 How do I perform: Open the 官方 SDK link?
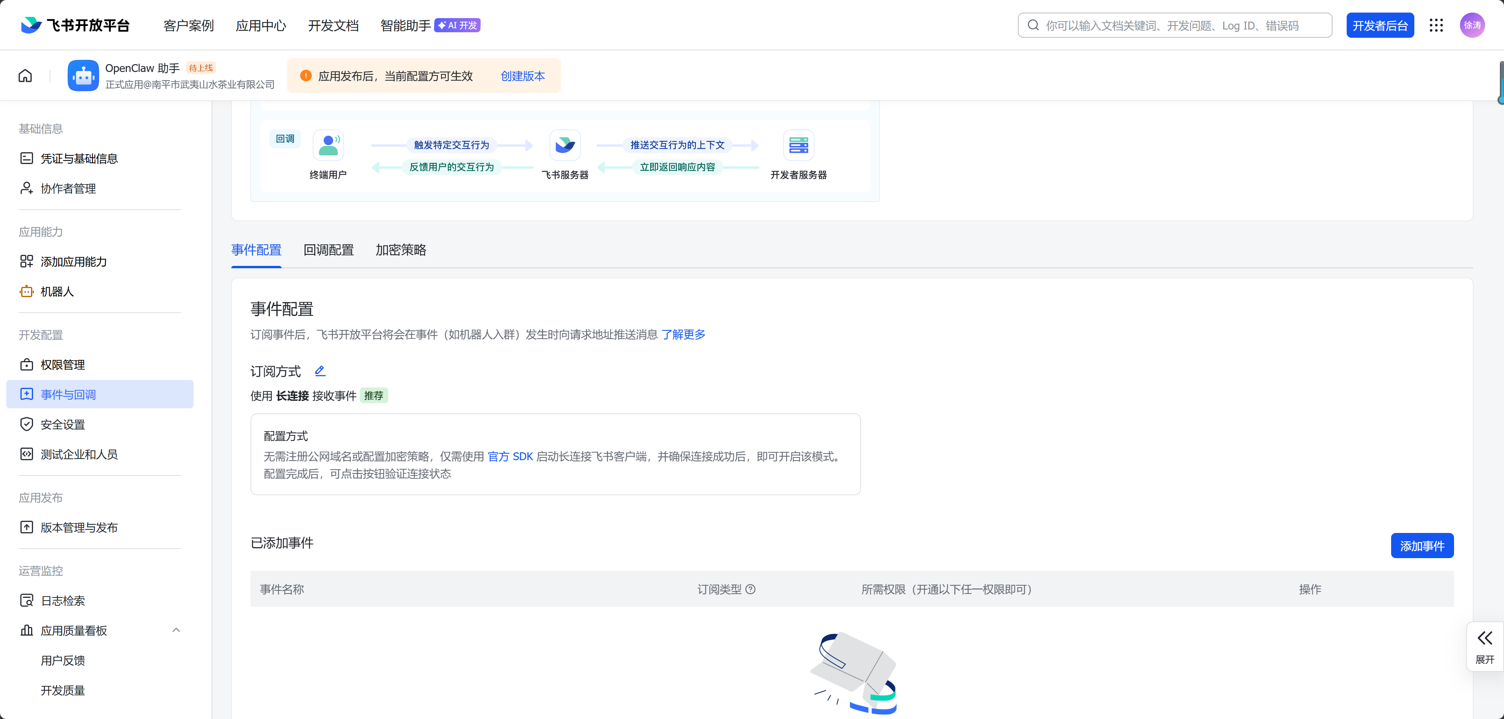pos(510,456)
